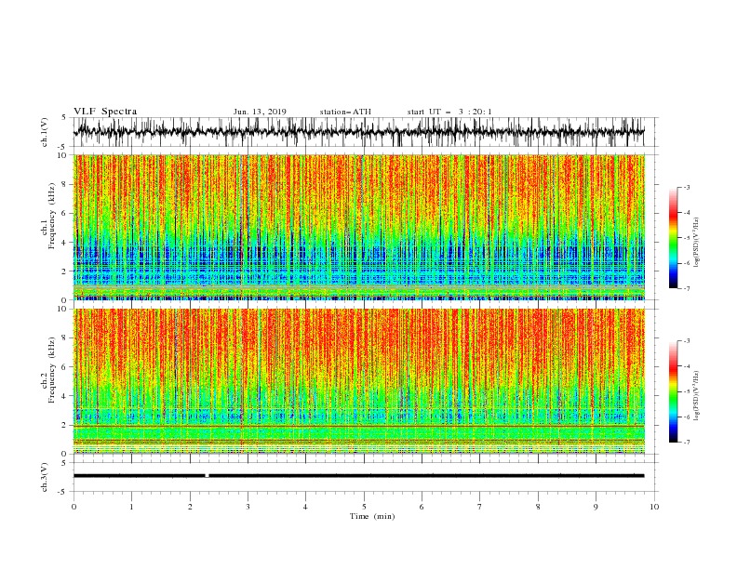This screenshot has width=737, height=569.
Task: Click time axis tick label "1"
Action: tap(131, 507)
